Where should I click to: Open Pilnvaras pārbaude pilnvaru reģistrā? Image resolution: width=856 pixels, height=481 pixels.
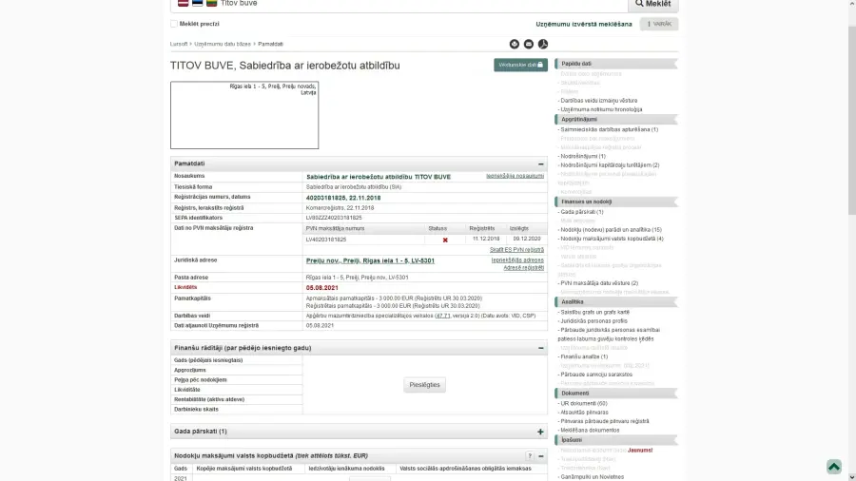pyautogui.click(x=605, y=421)
